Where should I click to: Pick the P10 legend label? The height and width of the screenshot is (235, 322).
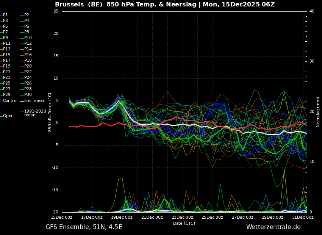[28, 38]
